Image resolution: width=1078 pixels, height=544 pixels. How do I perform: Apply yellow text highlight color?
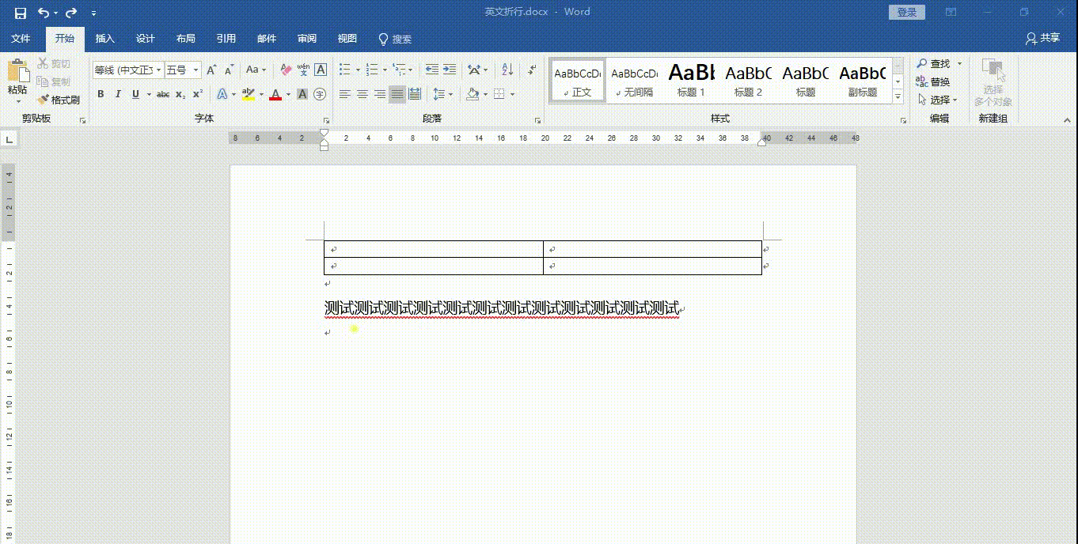[249, 94]
